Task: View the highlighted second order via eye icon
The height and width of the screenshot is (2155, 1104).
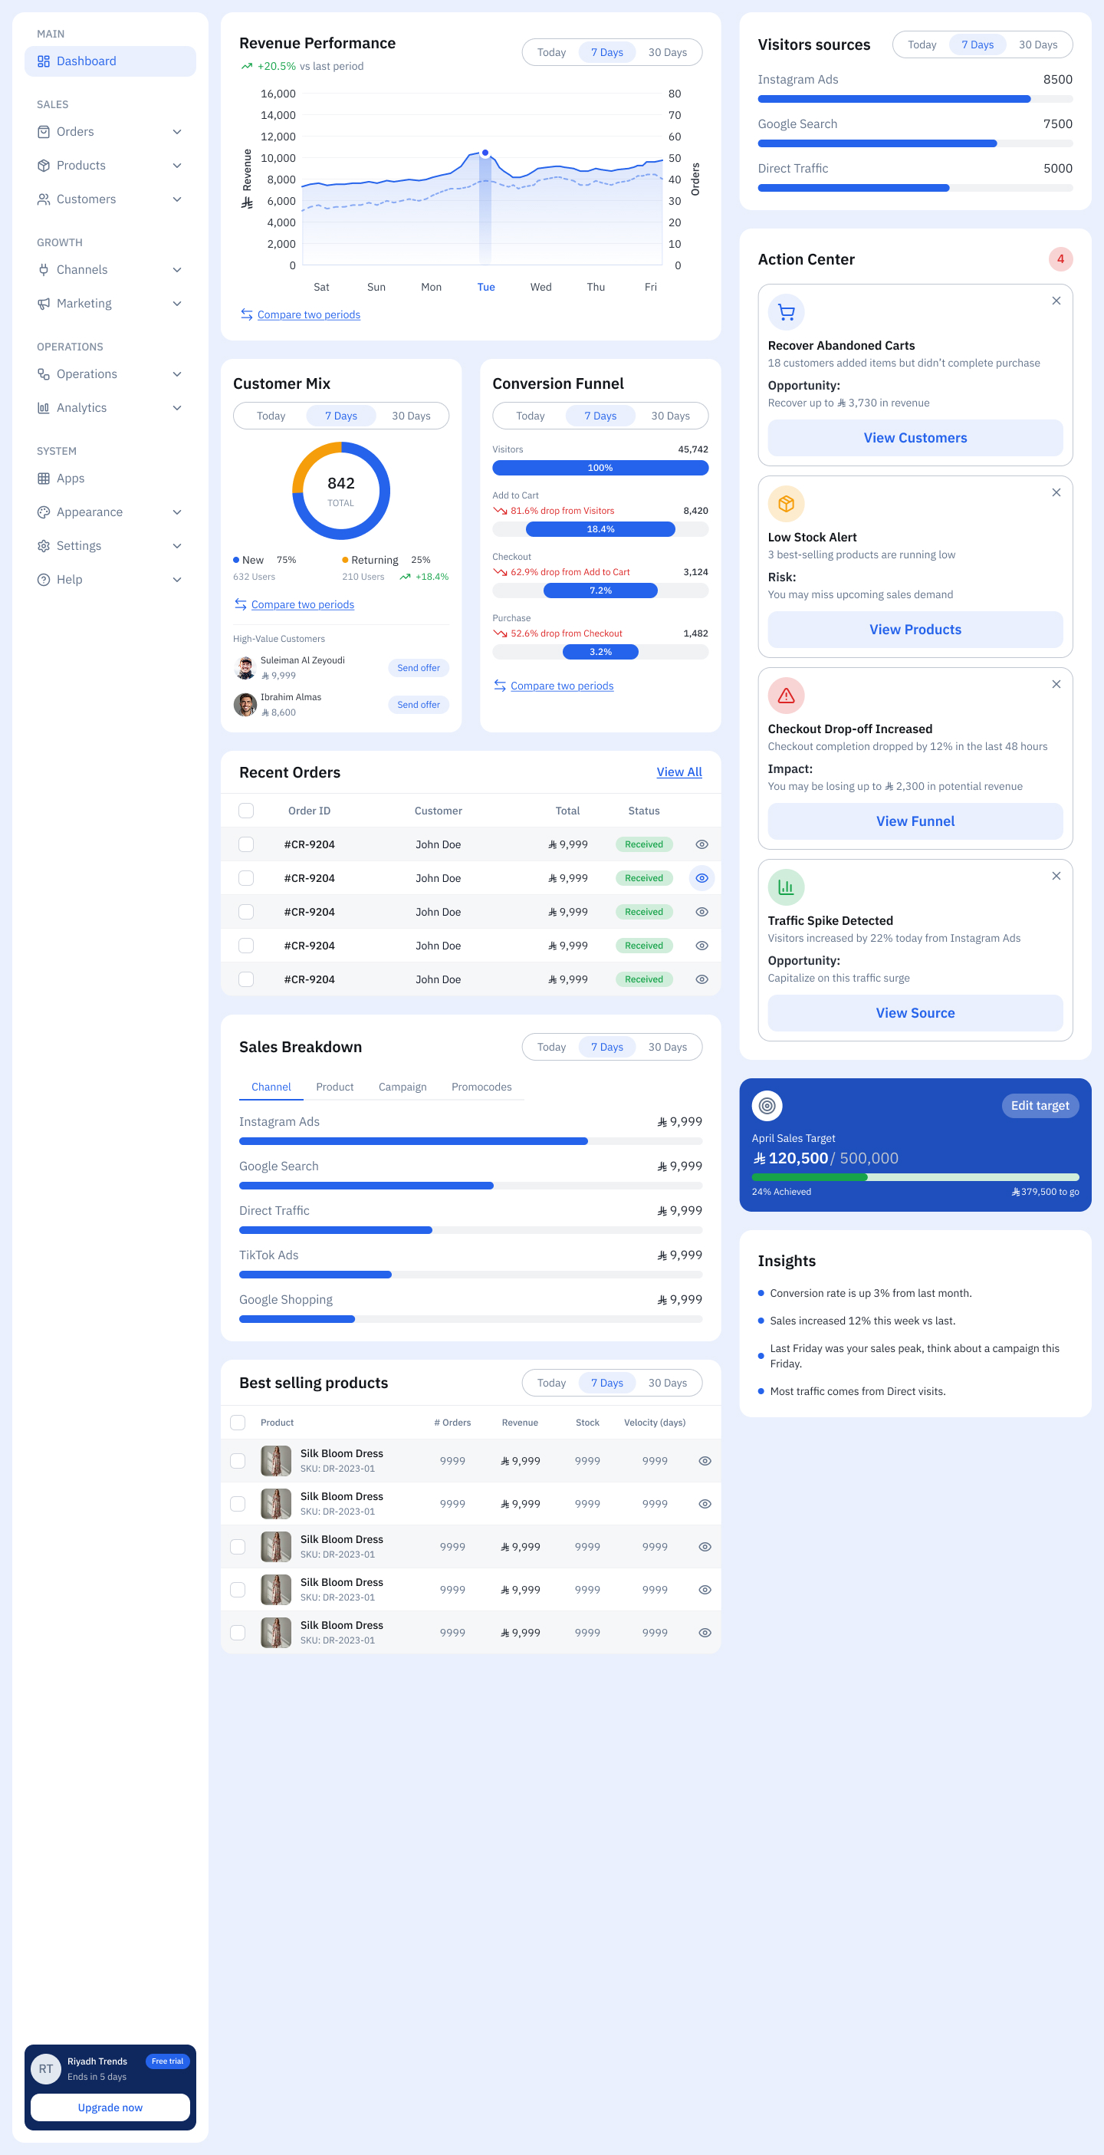Action: point(701,878)
